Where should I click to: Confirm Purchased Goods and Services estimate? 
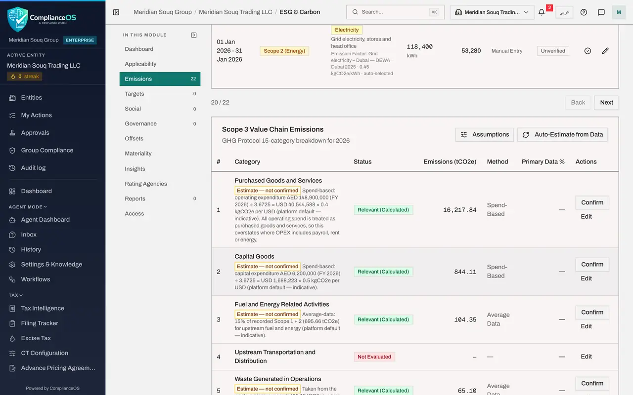click(x=592, y=202)
